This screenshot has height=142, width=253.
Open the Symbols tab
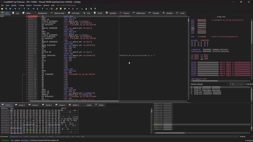tap(111, 13)
